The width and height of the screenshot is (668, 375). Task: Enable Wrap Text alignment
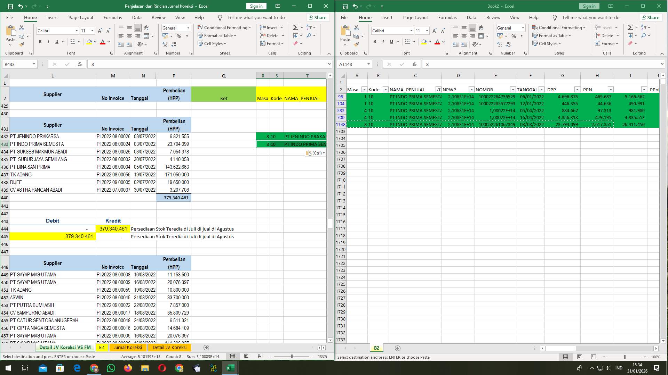coord(146,27)
